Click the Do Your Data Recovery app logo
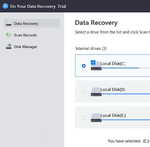The image size is (150, 147). (x=5, y=6)
